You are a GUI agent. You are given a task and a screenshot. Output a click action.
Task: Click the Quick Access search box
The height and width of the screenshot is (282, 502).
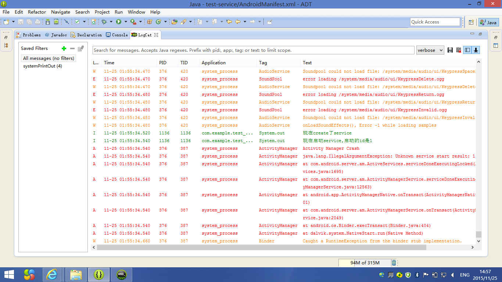click(435, 22)
